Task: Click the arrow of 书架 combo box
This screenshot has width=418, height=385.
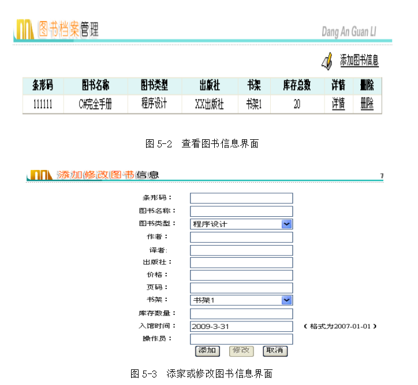Action: tap(286, 300)
